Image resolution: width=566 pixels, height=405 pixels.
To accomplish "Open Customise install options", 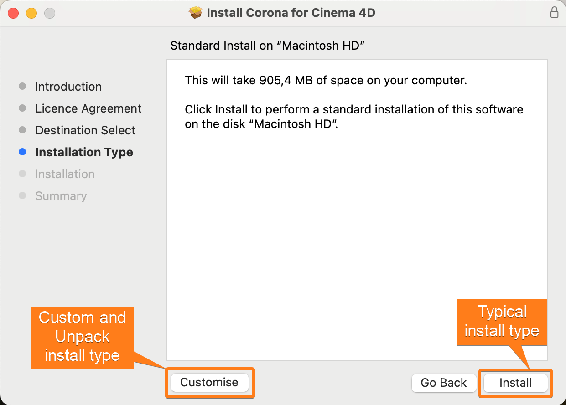I will (209, 382).
